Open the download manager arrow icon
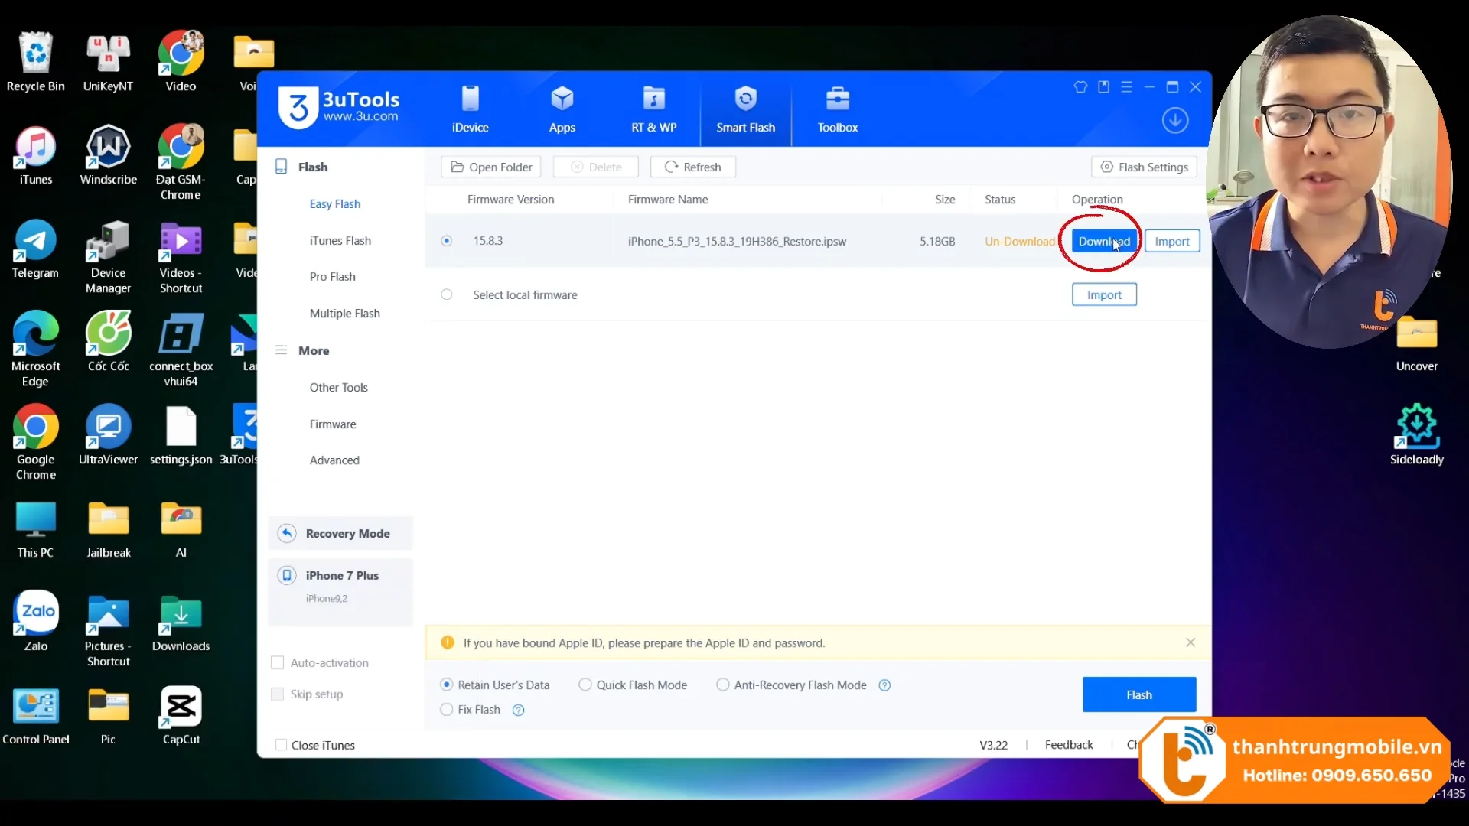Viewport: 1469px width, 826px height. click(1174, 120)
